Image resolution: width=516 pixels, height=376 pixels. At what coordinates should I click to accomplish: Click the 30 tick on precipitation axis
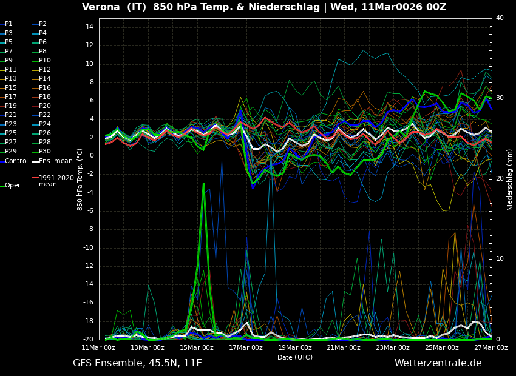500,98
